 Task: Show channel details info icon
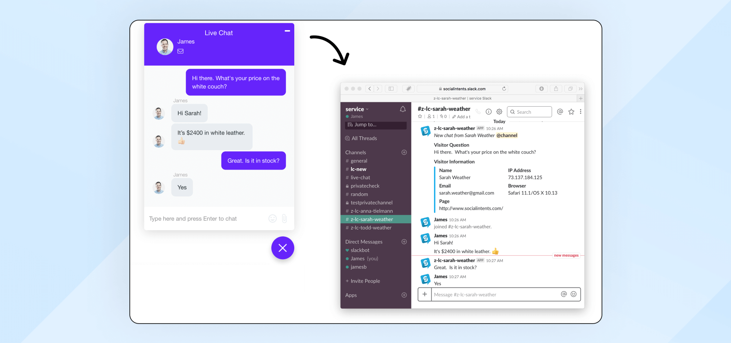(x=489, y=111)
